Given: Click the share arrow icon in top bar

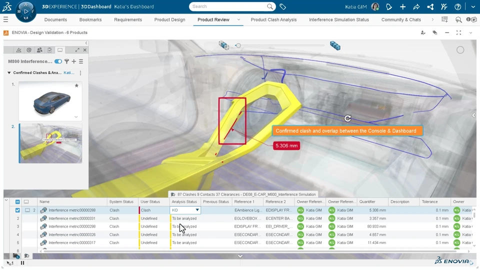Looking at the screenshot, I should click(416, 6).
